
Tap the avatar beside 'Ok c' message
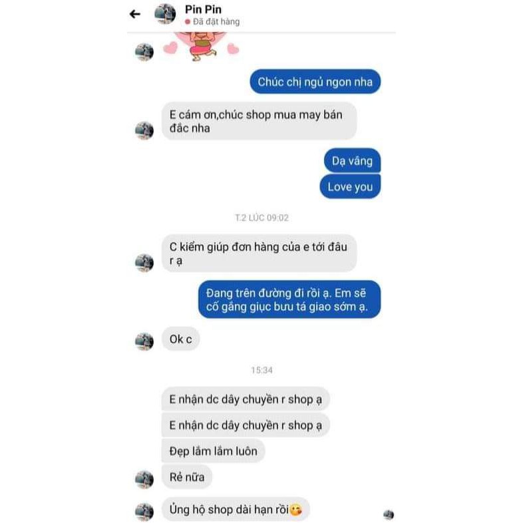click(x=144, y=341)
